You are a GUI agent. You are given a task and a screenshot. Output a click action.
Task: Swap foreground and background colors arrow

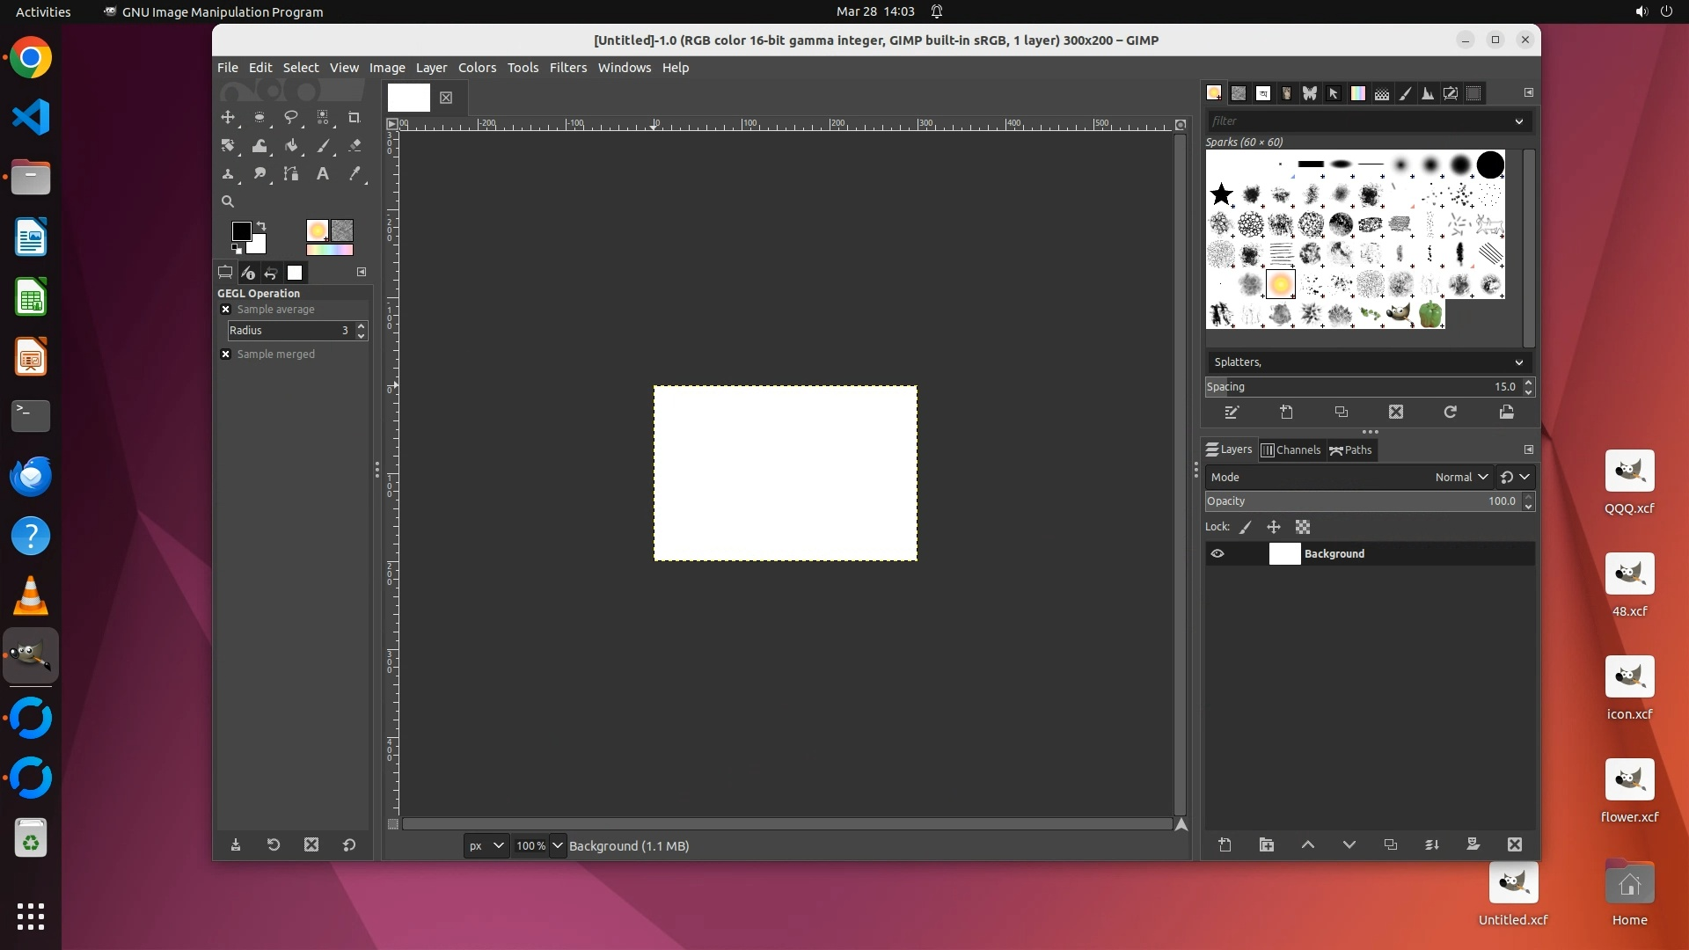point(261,226)
